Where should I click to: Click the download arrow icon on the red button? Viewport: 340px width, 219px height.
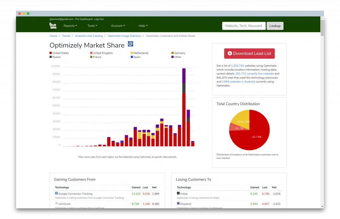tap(230, 53)
